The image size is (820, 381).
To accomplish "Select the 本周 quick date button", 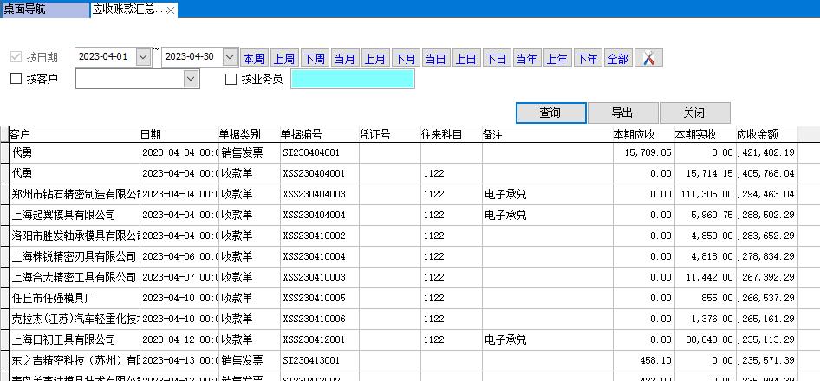I will (254, 59).
